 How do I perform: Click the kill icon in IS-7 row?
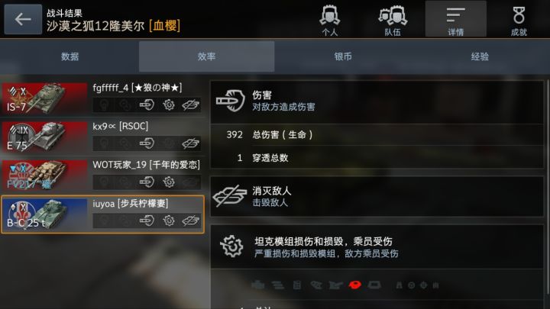pyautogui.click(x=191, y=105)
